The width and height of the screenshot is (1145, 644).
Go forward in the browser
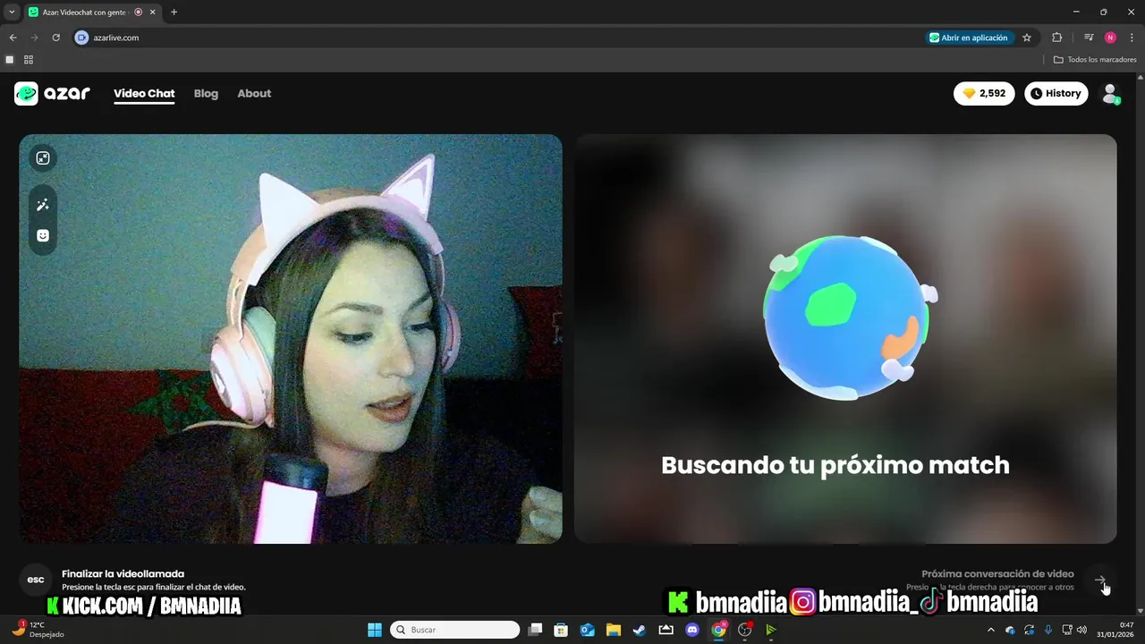pyautogui.click(x=34, y=38)
